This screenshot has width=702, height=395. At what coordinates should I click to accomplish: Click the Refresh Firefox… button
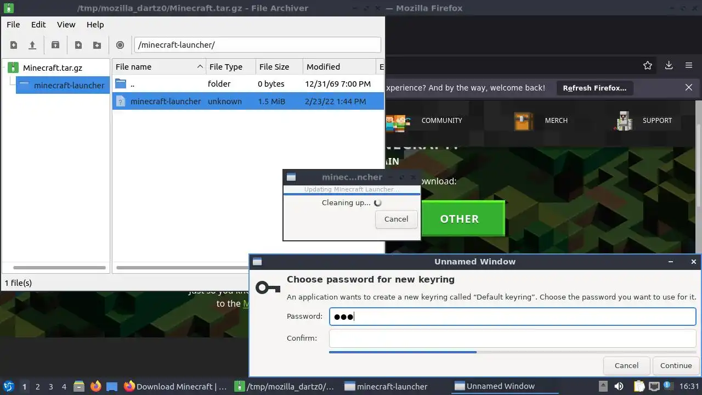pos(595,88)
